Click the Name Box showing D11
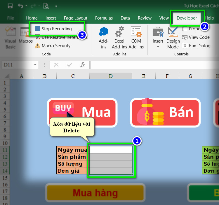The height and width of the screenshot is (205, 219). (x=17, y=65)
